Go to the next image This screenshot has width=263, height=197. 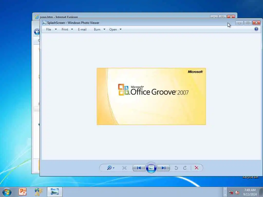click(164, 168)
